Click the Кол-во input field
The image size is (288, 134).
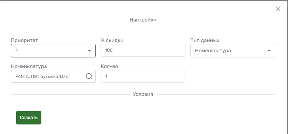(x=143, y=76)
